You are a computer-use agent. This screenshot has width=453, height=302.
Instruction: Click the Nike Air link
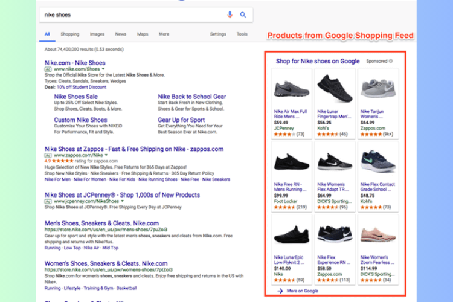tap(91, 248)
